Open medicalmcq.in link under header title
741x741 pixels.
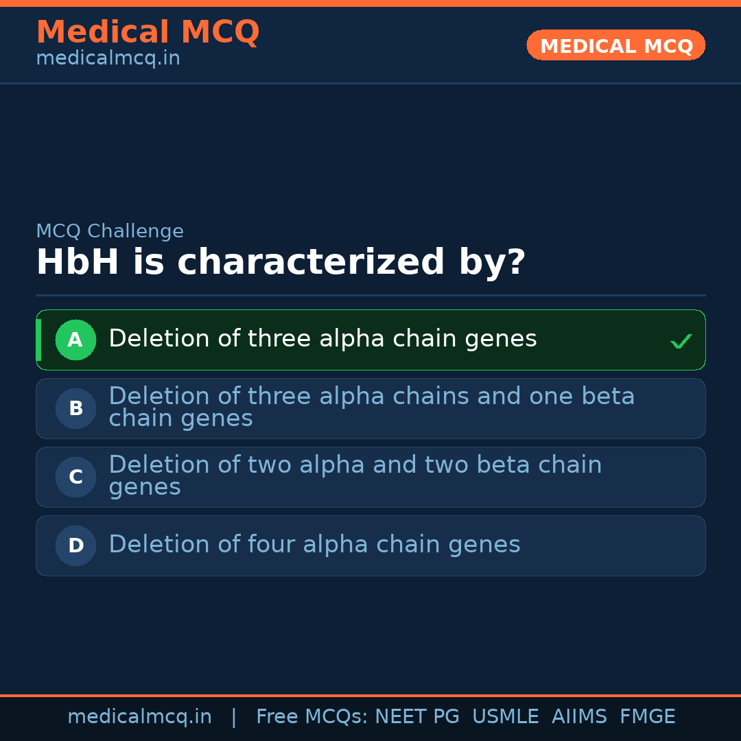[108, 59]
